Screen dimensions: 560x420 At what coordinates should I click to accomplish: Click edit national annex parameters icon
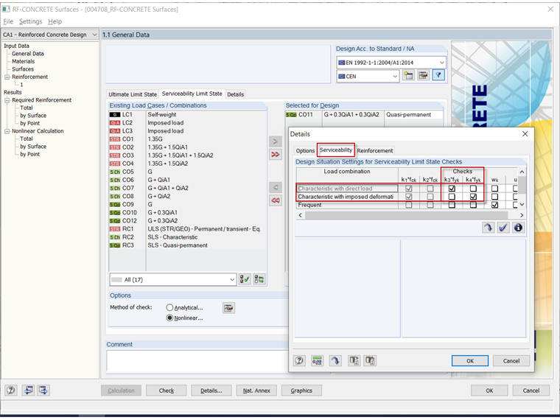[423, 76]
